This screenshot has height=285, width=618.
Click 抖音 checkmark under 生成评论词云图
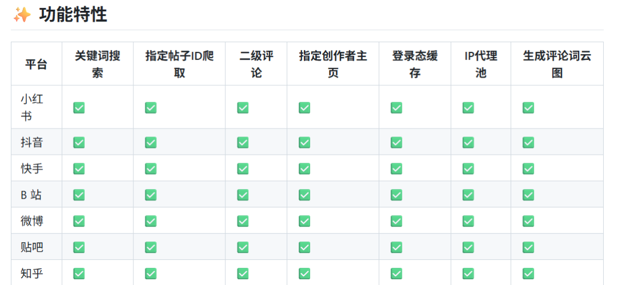tap(528, 142)
